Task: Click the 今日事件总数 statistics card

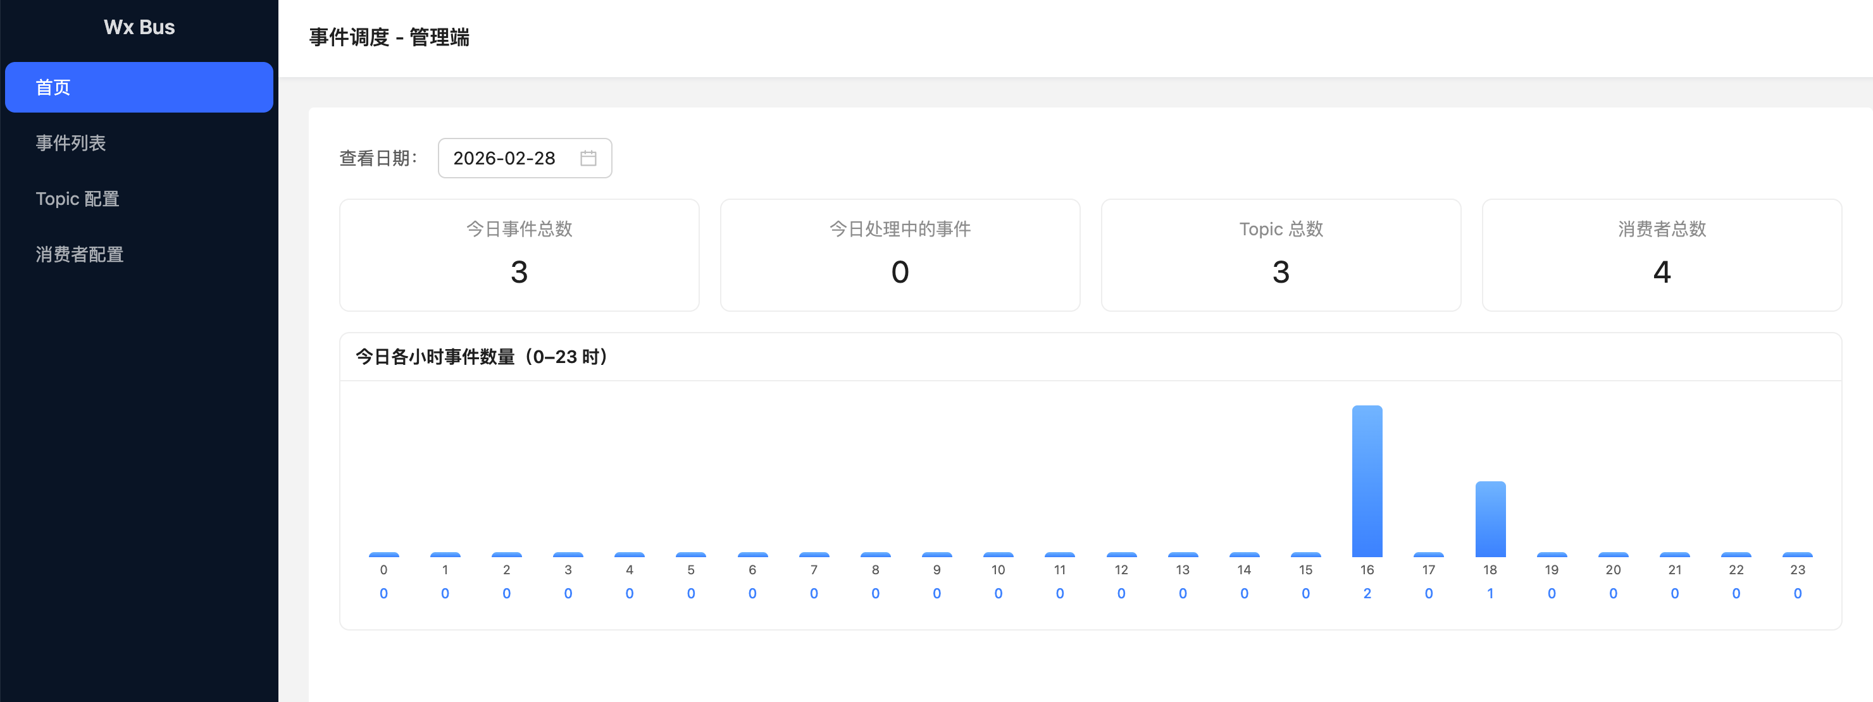Action: point(519,255)
